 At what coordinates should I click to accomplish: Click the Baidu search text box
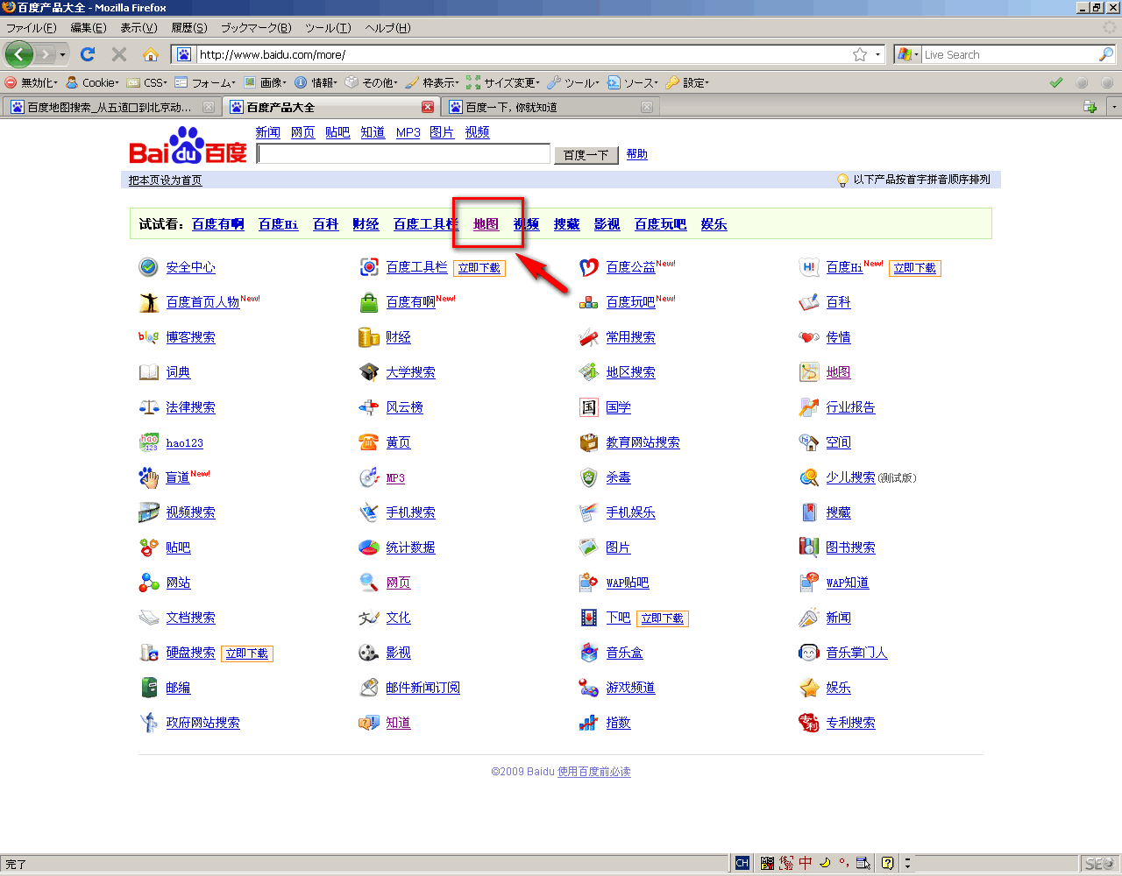pos(403,154)
